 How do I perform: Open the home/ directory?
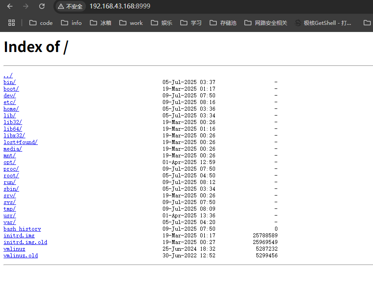[x=11, y=109]
